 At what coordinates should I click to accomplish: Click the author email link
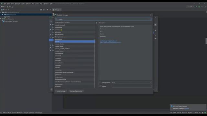(x=108, y=41)
